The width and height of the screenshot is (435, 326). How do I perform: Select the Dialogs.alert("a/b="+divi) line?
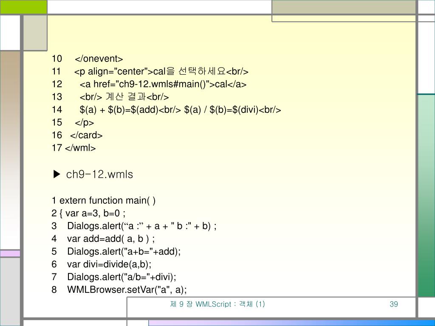tap(114, 277)
